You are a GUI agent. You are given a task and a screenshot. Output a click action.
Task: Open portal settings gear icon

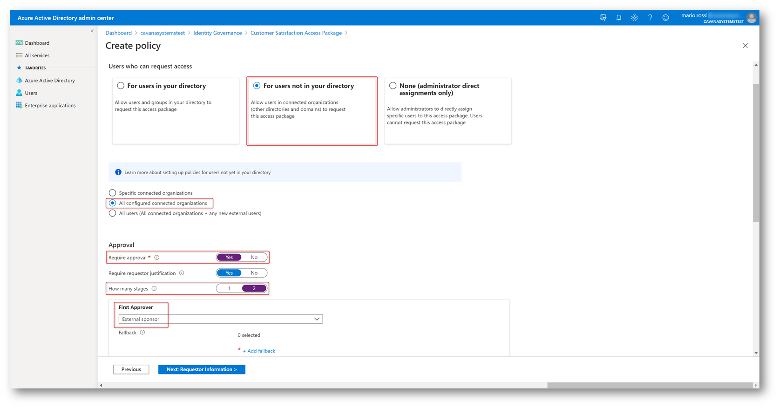click(634, 18)
